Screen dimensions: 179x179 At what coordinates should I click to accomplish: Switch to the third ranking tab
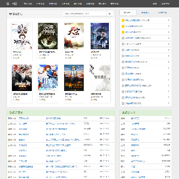pos(163,12)
